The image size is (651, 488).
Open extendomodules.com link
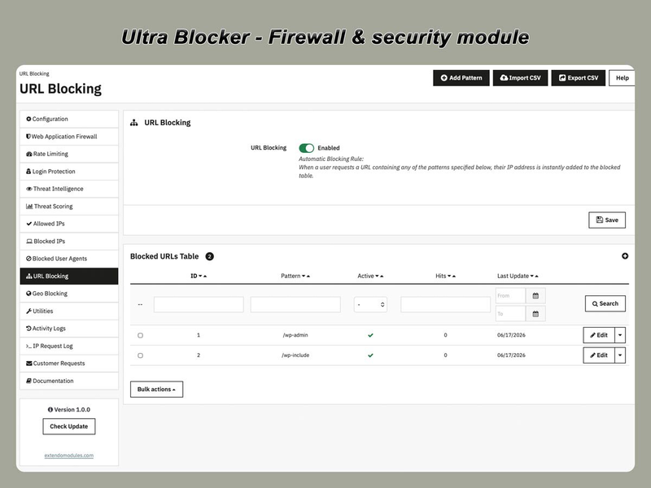tap(69, 455)
